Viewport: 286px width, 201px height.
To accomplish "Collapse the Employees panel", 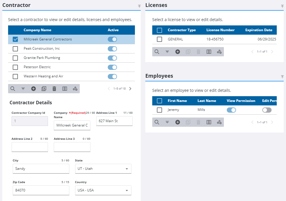I will click(282, 77).
